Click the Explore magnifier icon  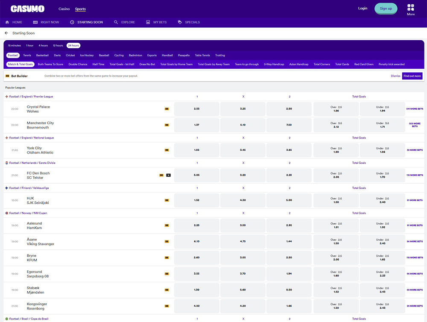coord(116,22)
